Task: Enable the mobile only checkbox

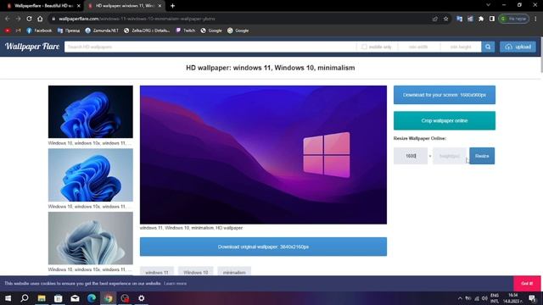Action: coord(364,47)
